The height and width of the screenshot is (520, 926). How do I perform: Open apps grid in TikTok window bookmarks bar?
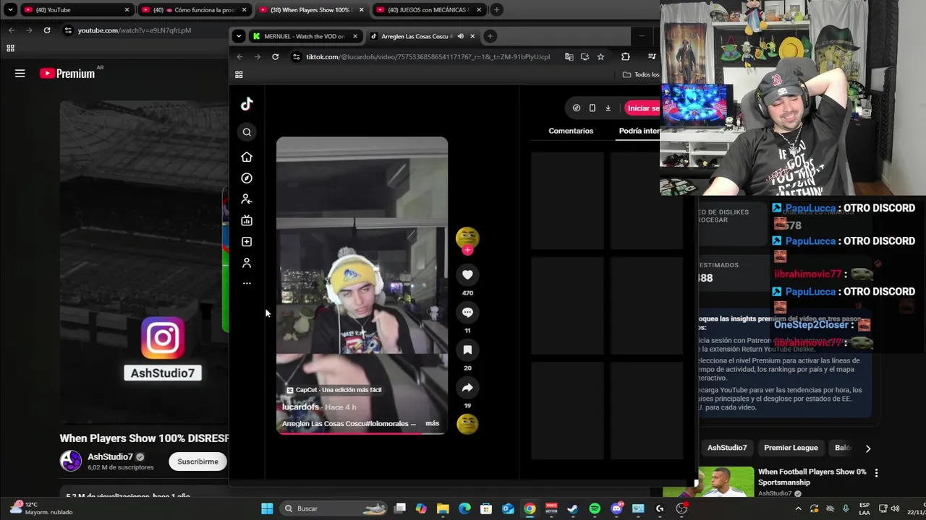[239, 74]
